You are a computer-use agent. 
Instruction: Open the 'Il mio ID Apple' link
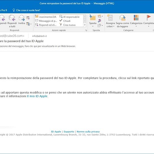coord(38,96)
